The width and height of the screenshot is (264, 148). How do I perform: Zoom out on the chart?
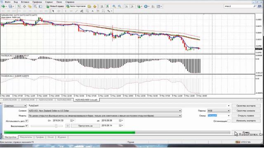(119, 6)
